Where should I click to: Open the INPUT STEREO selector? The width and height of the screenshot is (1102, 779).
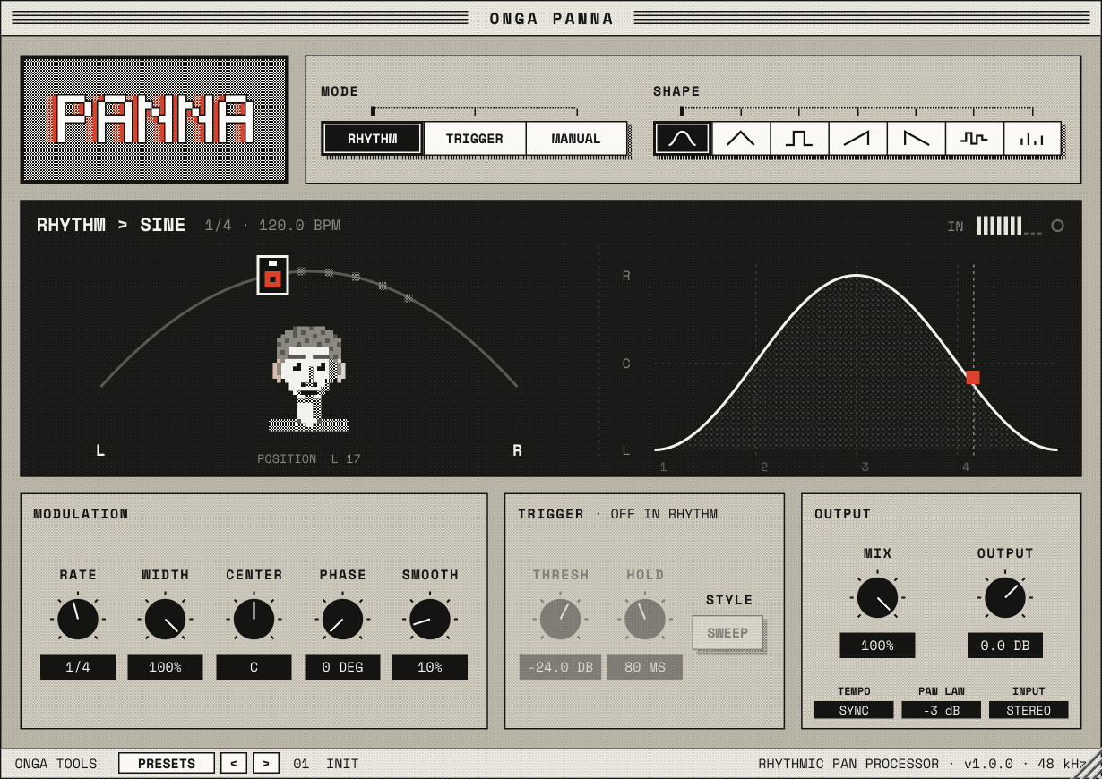tap(1029, 710)
